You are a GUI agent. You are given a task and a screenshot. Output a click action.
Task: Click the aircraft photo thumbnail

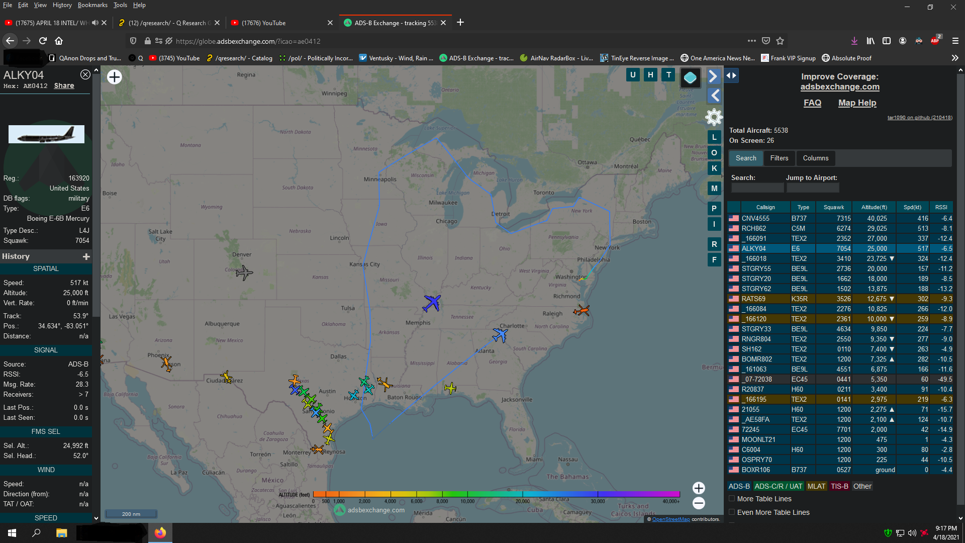tap(46, 134)
